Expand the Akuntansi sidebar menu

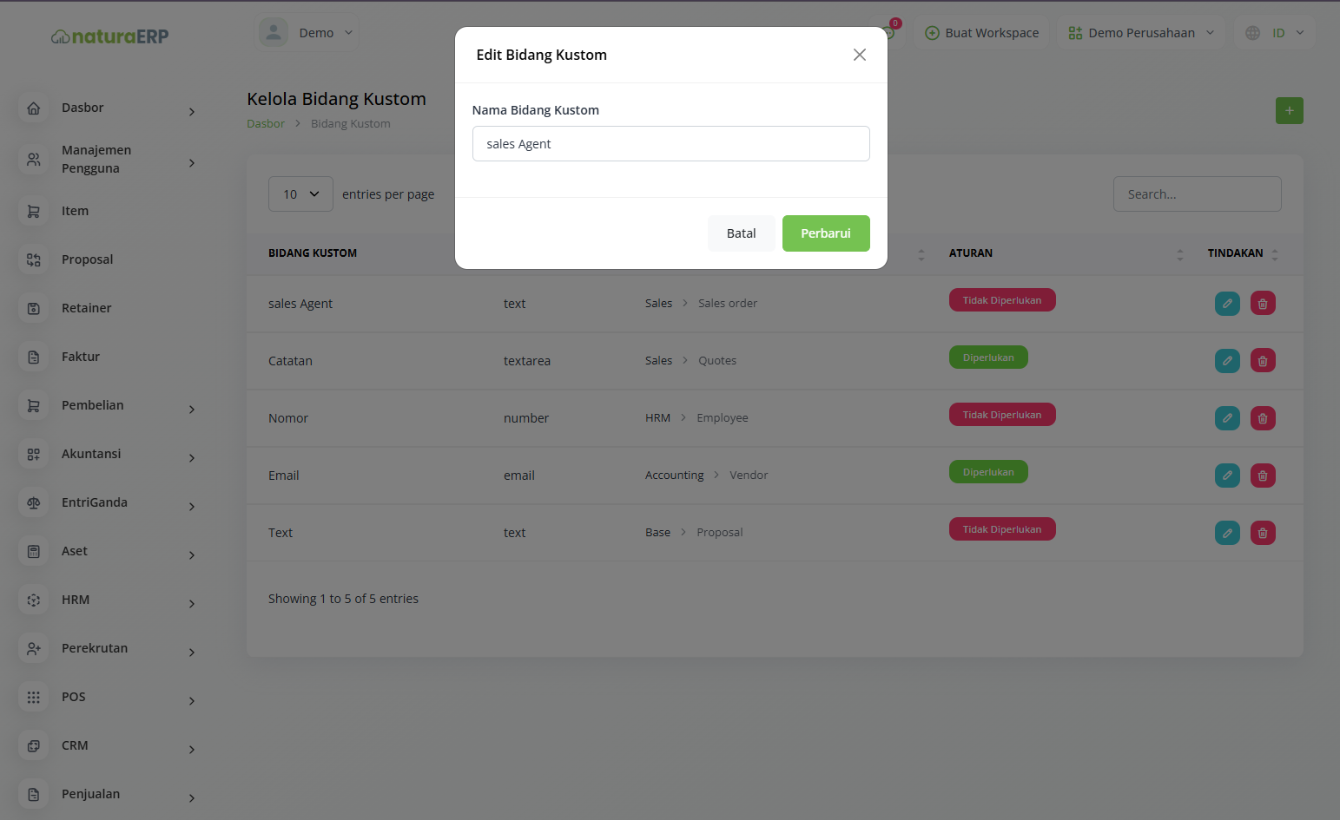click(108, 455)
